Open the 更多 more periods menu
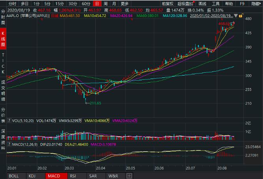 click(125, 4)
